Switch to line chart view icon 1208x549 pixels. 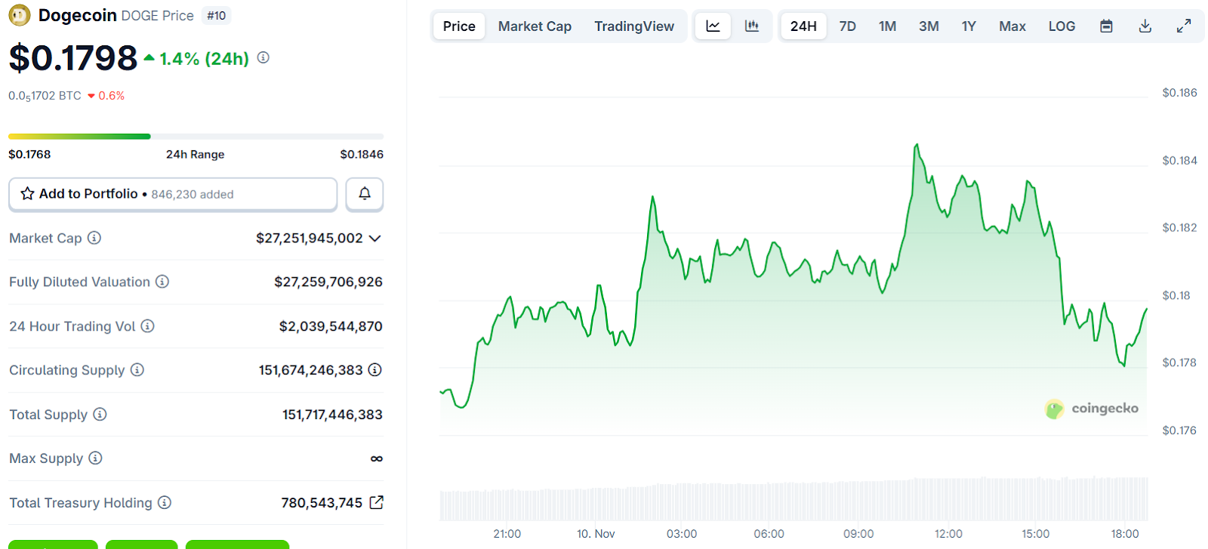tap(713, 26)
